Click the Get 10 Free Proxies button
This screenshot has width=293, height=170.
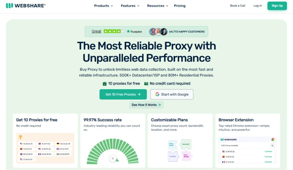click(123, 94)
